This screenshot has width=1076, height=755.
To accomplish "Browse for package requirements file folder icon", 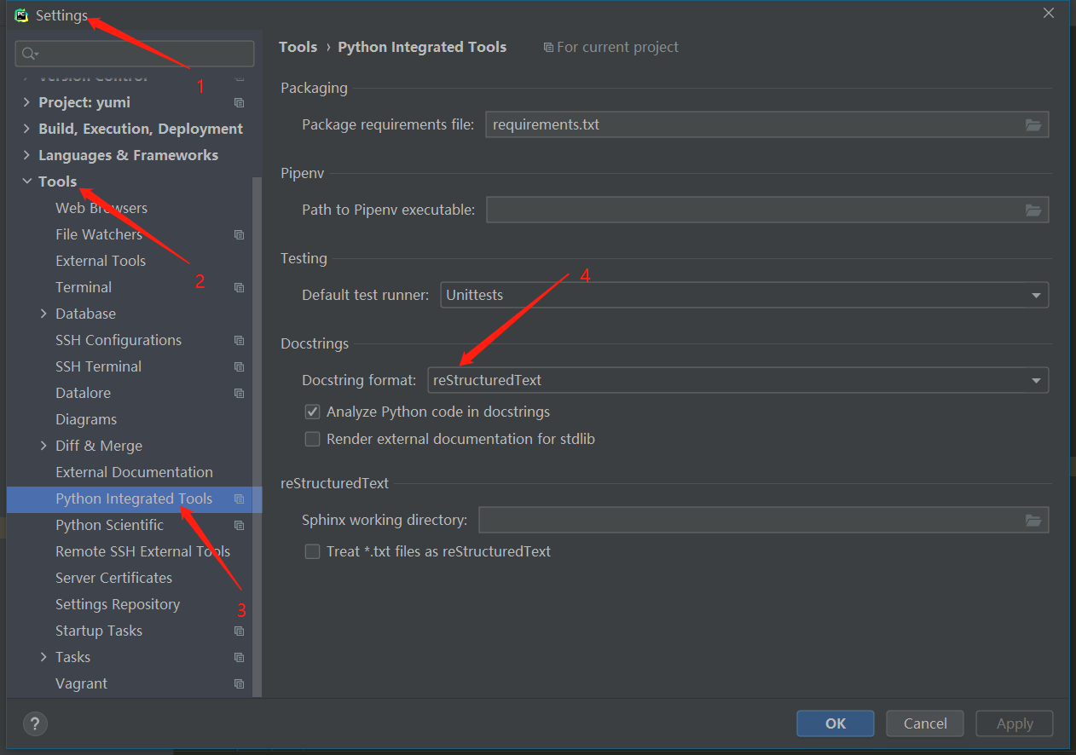I will pos(1033,124).
